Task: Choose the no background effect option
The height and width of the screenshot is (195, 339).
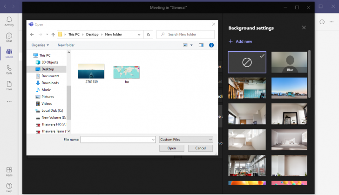Action: pyautogui.click(x=247, y=62)
